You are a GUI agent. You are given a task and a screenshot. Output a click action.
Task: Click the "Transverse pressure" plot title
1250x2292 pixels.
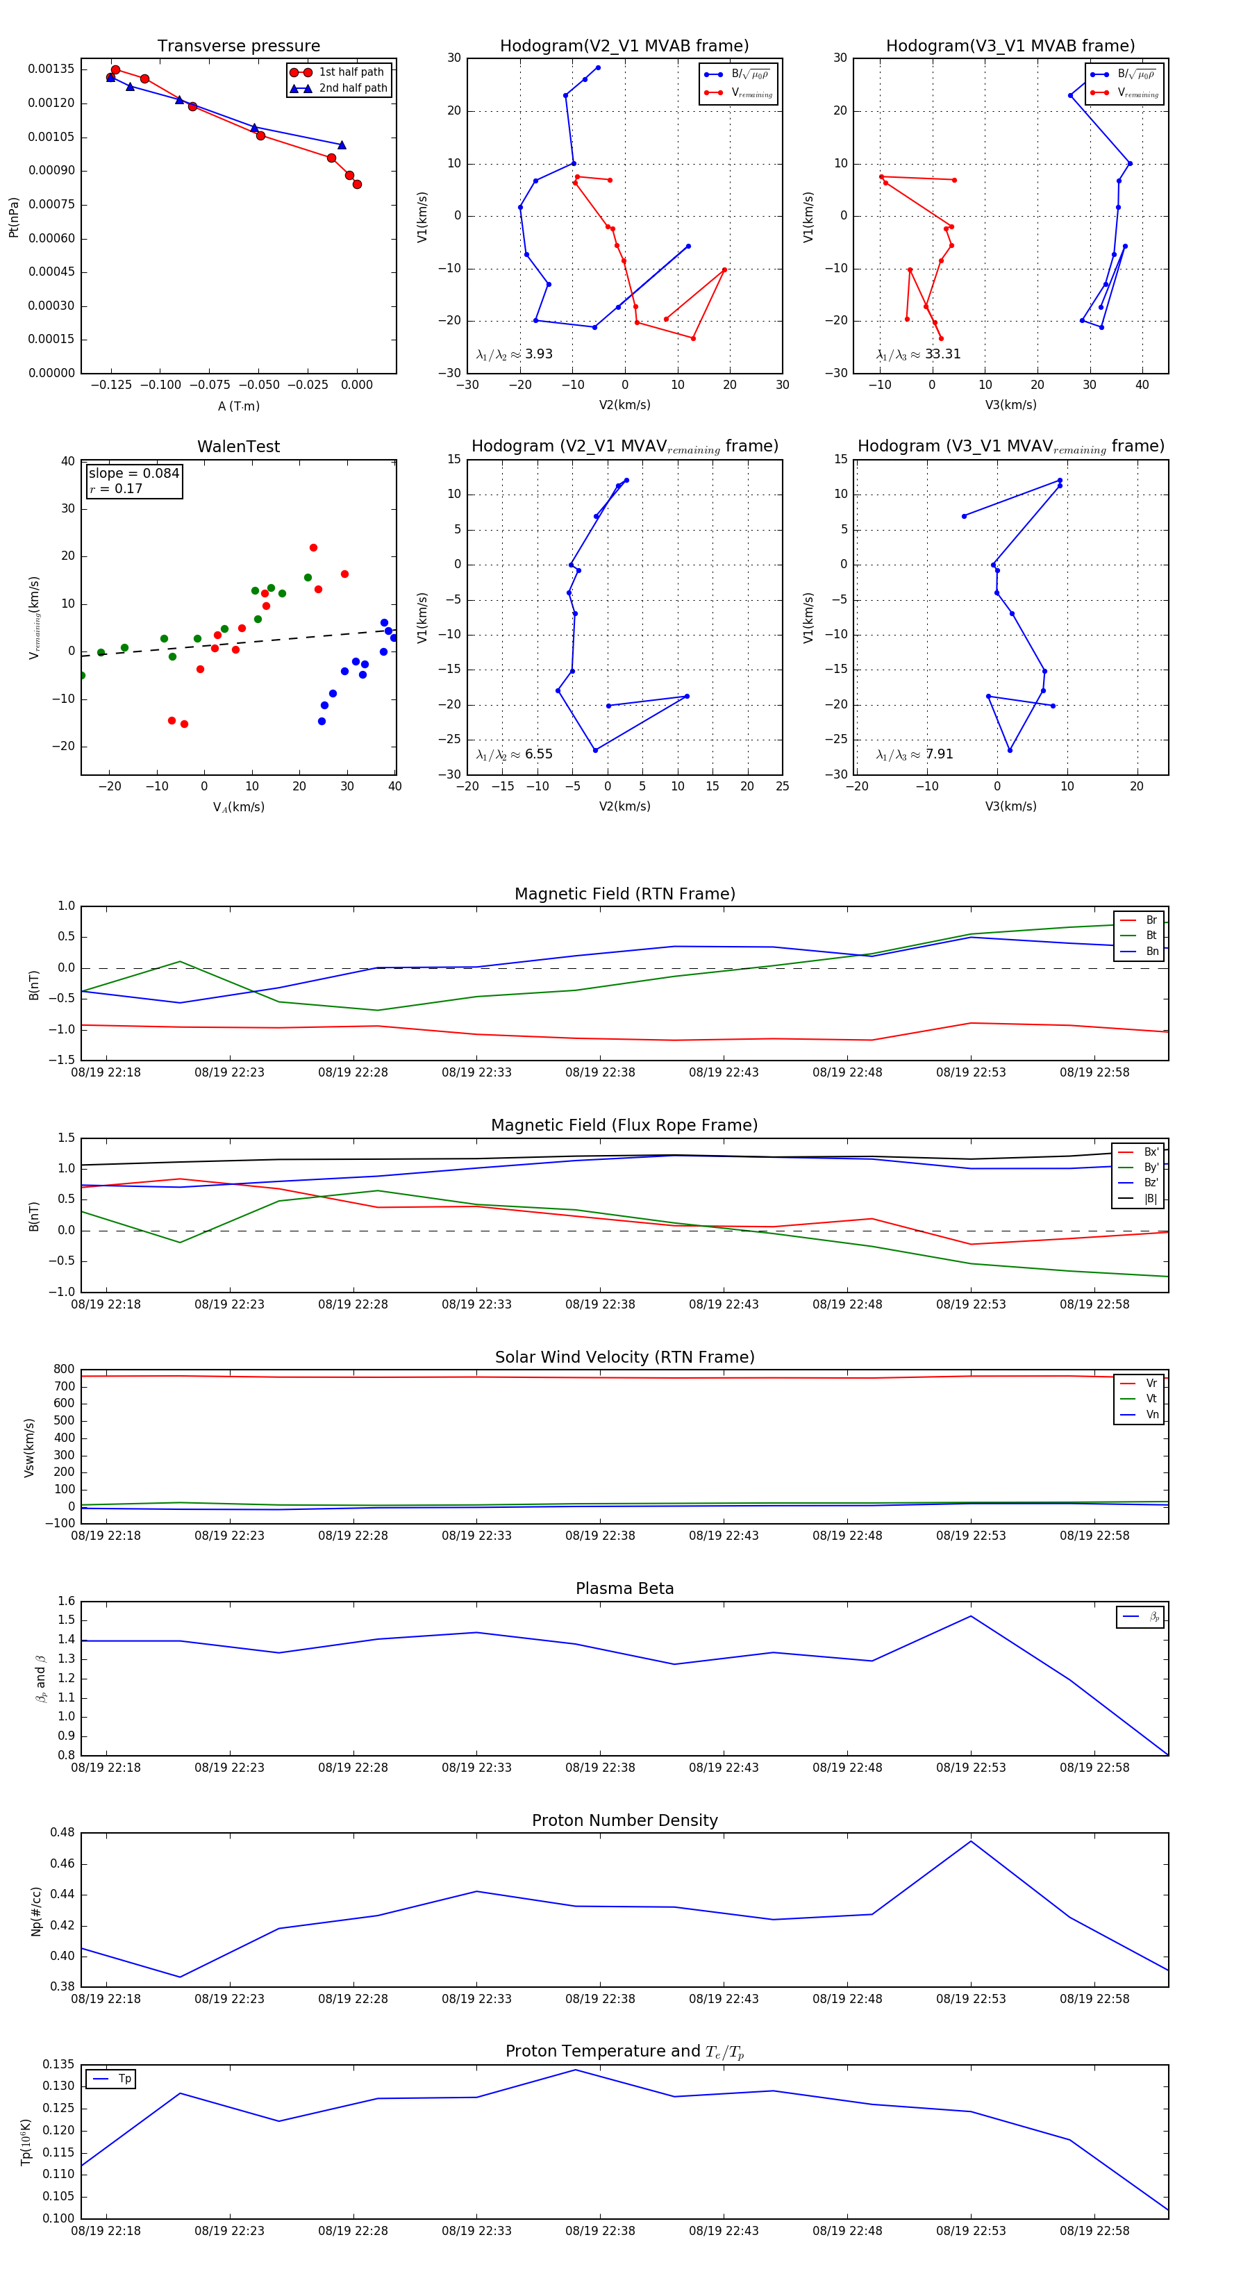pyautogui.click(x=238, y=47)
